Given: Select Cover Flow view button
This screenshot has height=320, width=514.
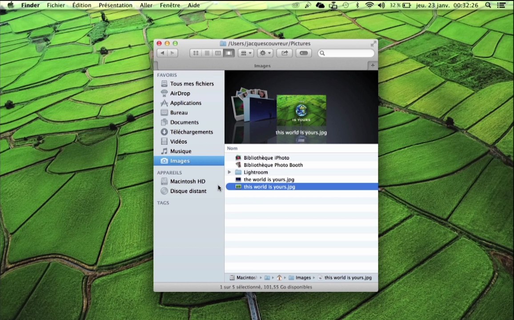Looking at the screenshot, I should pos(229,53).
